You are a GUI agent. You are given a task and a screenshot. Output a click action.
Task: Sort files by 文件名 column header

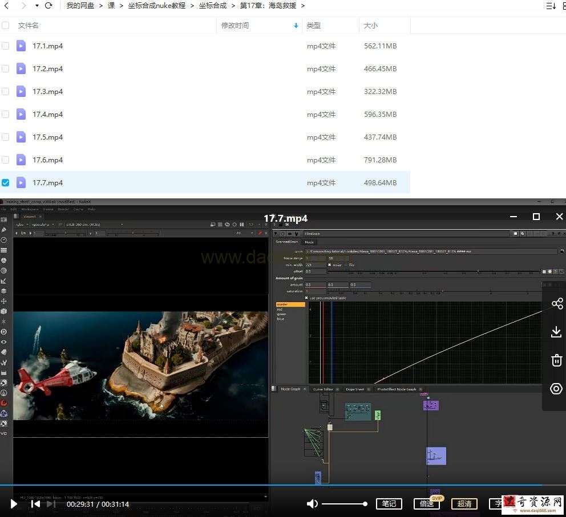pyautogui.click(x=28, y=26)
